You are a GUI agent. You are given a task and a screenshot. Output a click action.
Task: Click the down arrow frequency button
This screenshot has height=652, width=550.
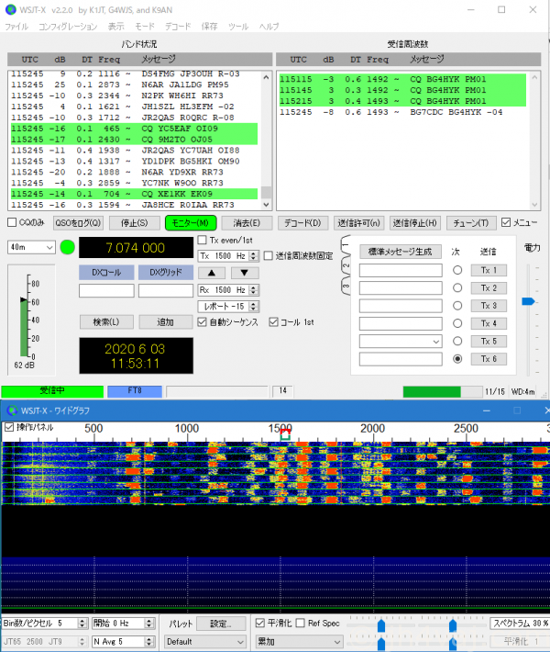(244, 272)
